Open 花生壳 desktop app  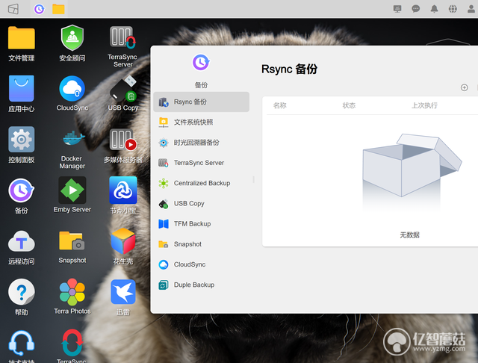click(122, 241)
